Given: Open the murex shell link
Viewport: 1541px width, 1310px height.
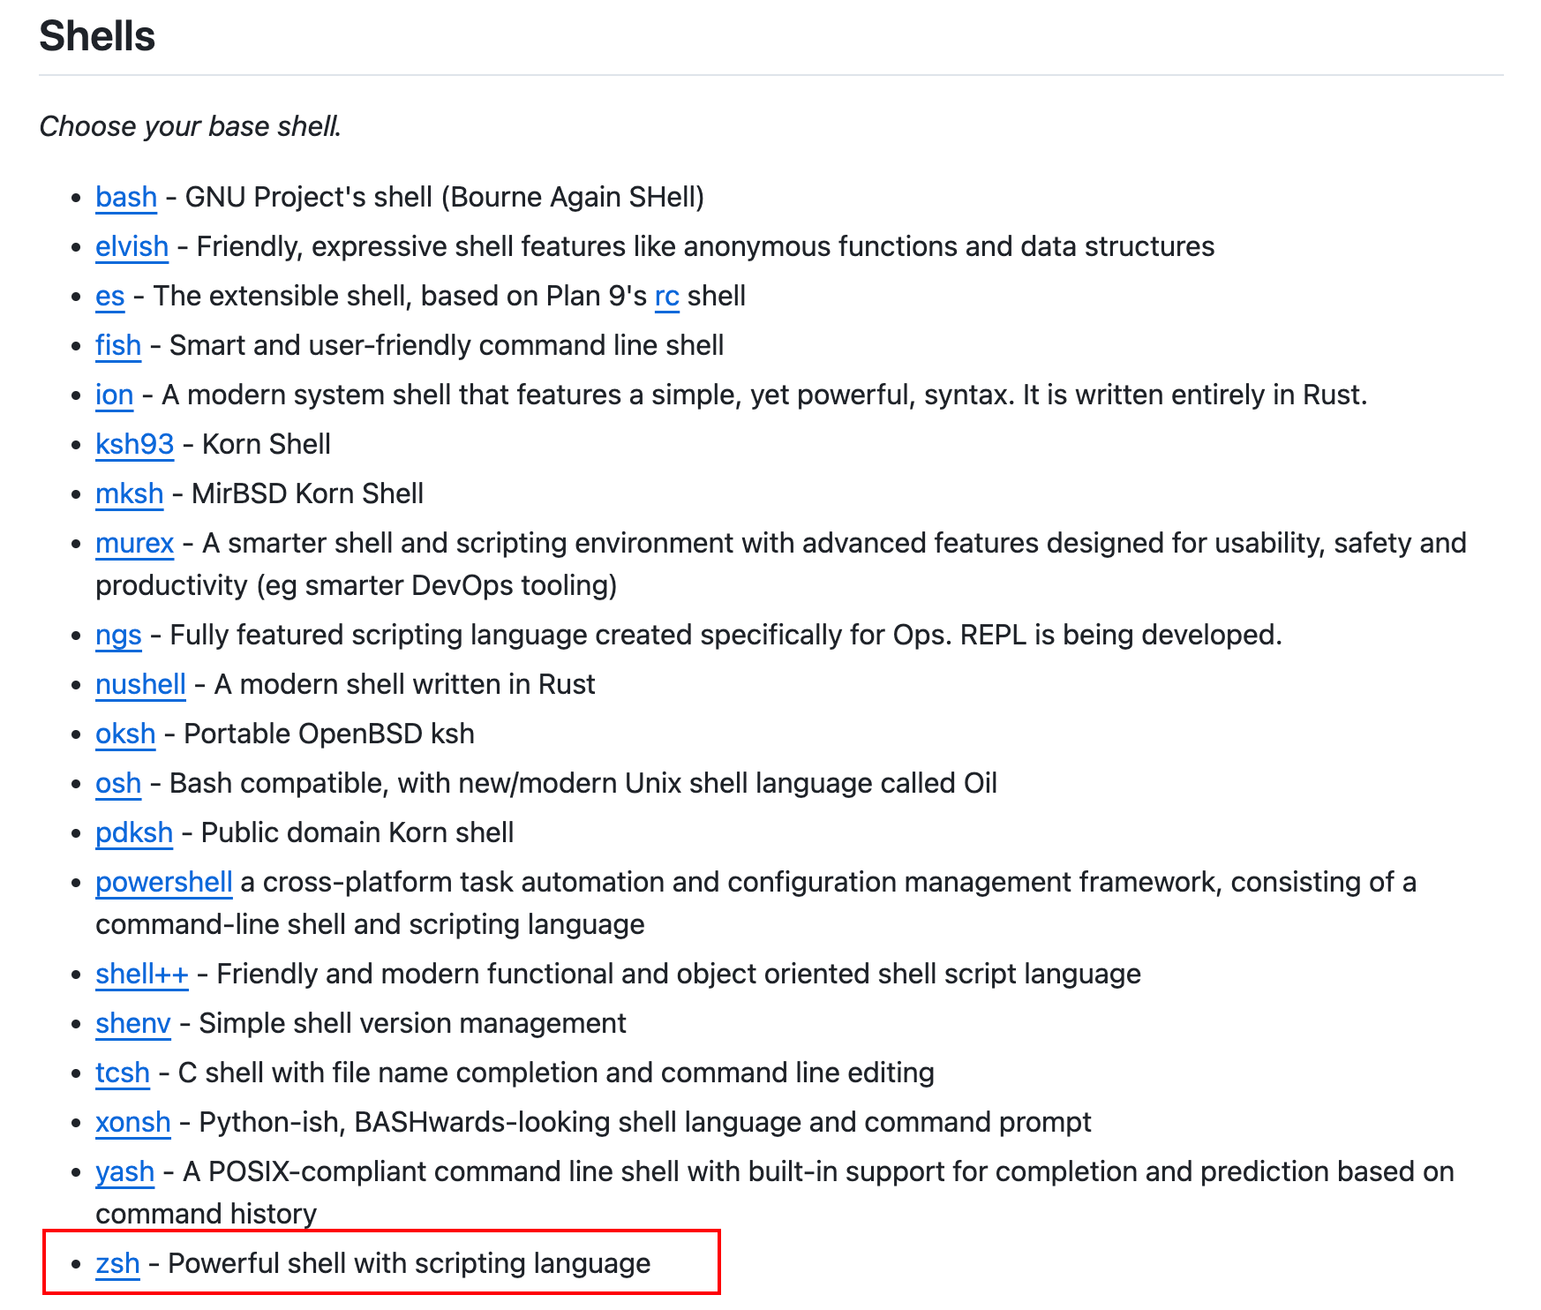Looking at the screenshot, I should click(134, 543).
